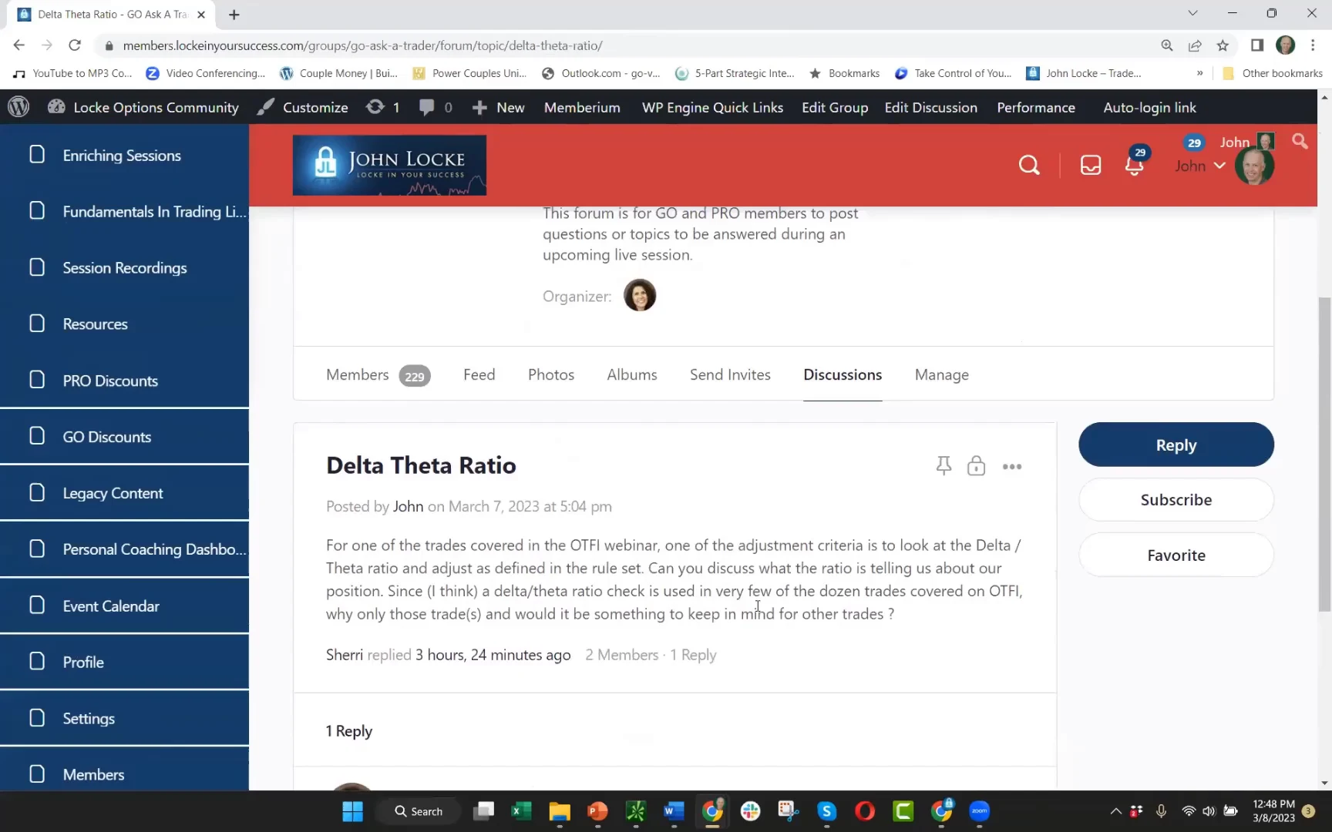
Task: Open Slack from the taskbar
Action: pyautogui.click(x=750, y=811)
